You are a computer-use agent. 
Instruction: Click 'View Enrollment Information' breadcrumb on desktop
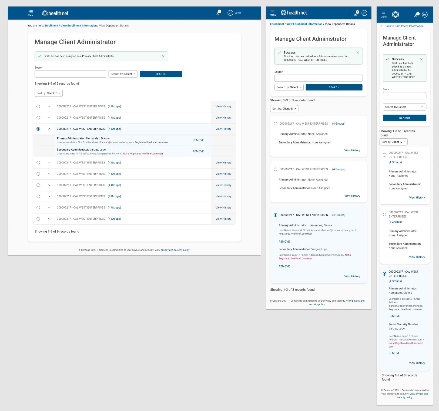(x=79, y=26)
